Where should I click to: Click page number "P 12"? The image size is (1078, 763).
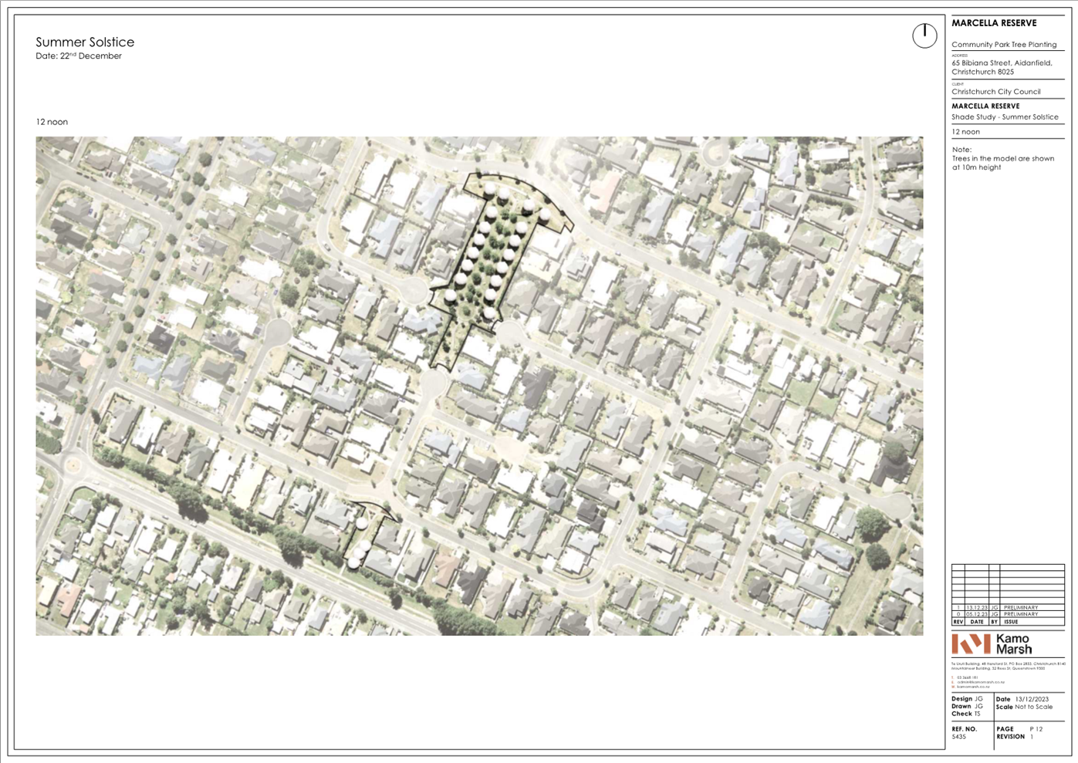click(1036, 729)
